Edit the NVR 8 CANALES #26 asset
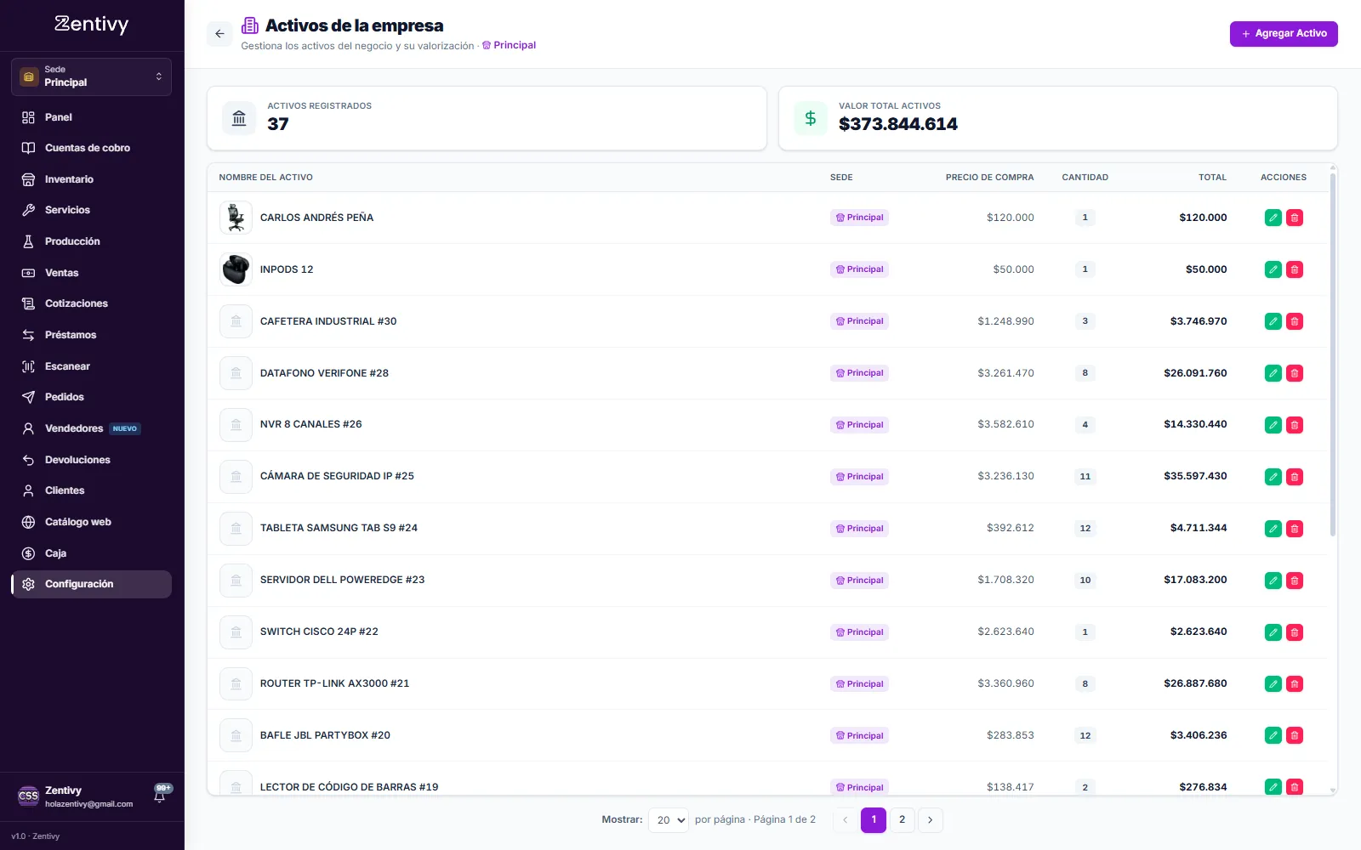 pyautogui.click(x=1273, y=425)
